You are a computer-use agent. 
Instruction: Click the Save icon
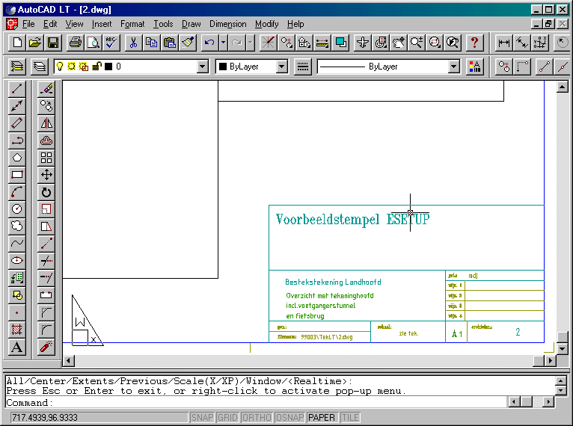coord(53,43)
